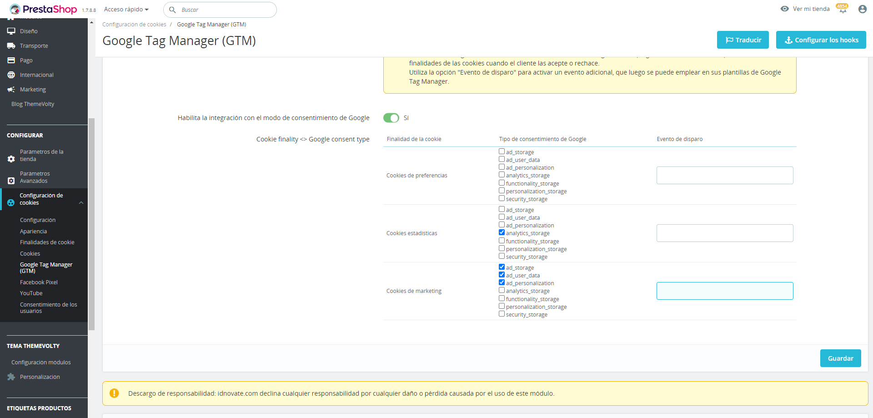This screenshot has height=418, width=873.
Task: Click the Guardar button
Action: pos(841,358)
